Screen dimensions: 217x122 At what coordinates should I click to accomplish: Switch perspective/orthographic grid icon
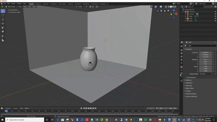coord(158,11)
